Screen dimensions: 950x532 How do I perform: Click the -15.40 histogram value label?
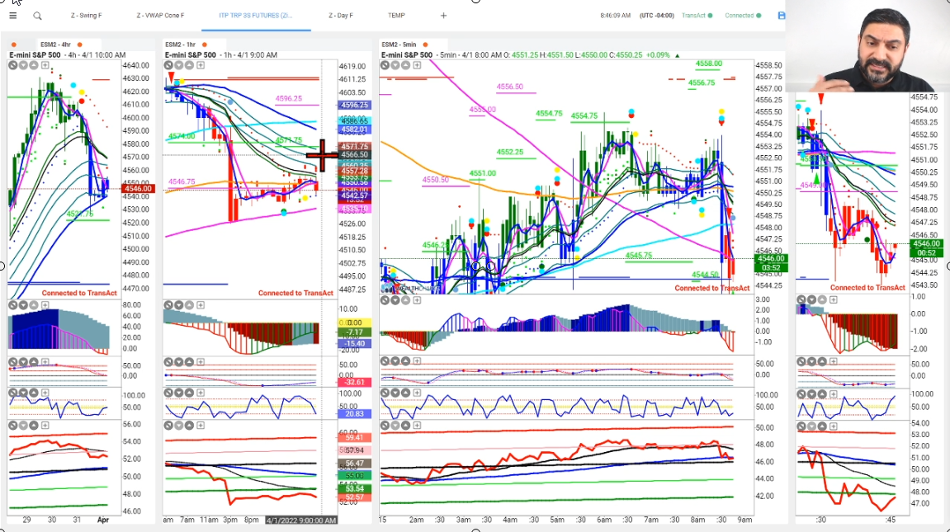tap(354, 343)
